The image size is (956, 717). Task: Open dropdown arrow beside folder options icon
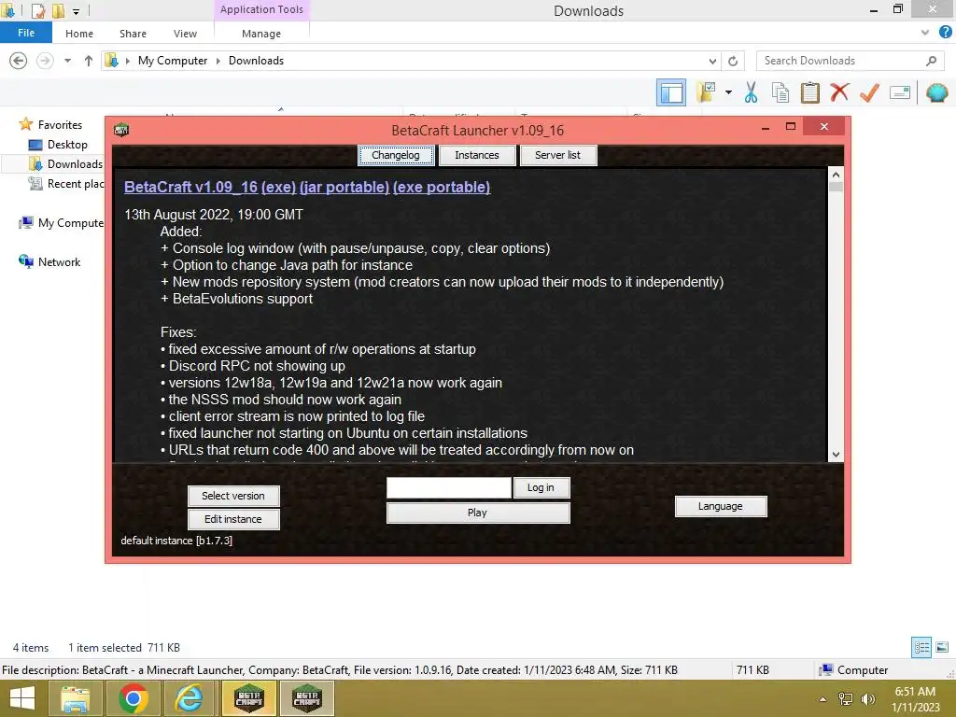tap(728, 92)
